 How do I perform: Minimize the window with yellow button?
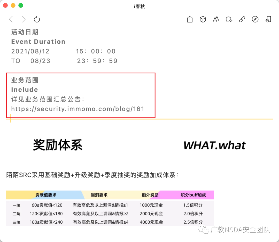coord(13,5)
